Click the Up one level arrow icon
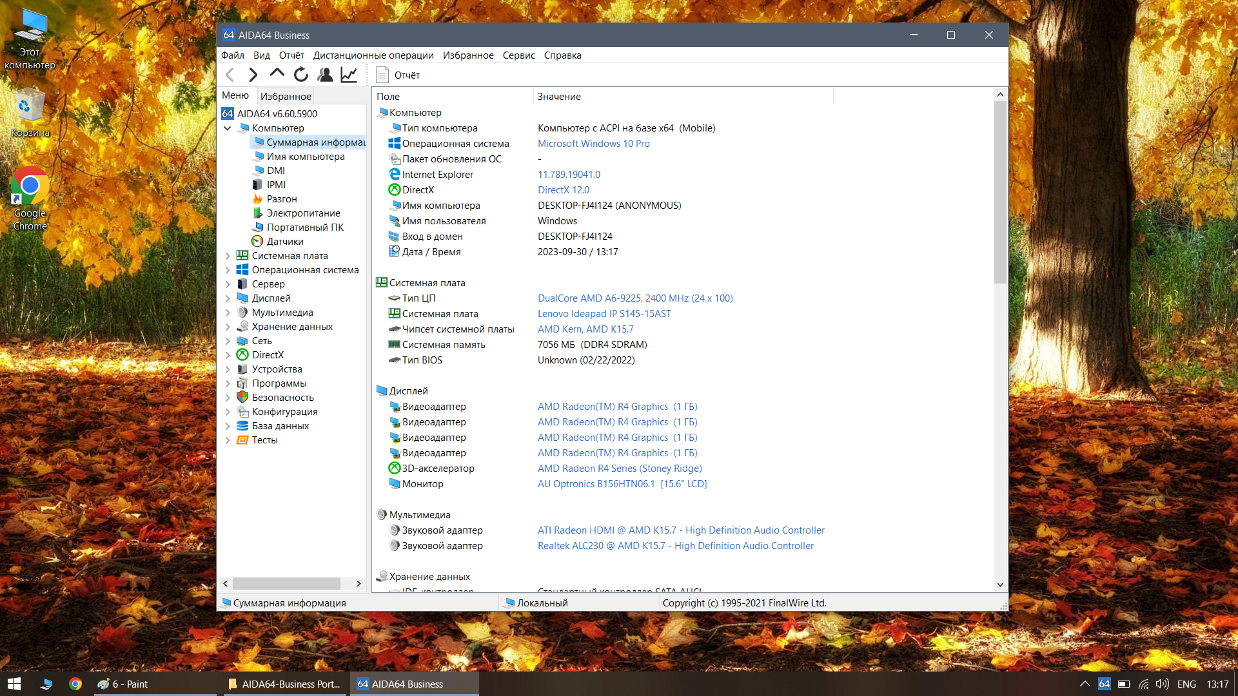 click(277, 74)
